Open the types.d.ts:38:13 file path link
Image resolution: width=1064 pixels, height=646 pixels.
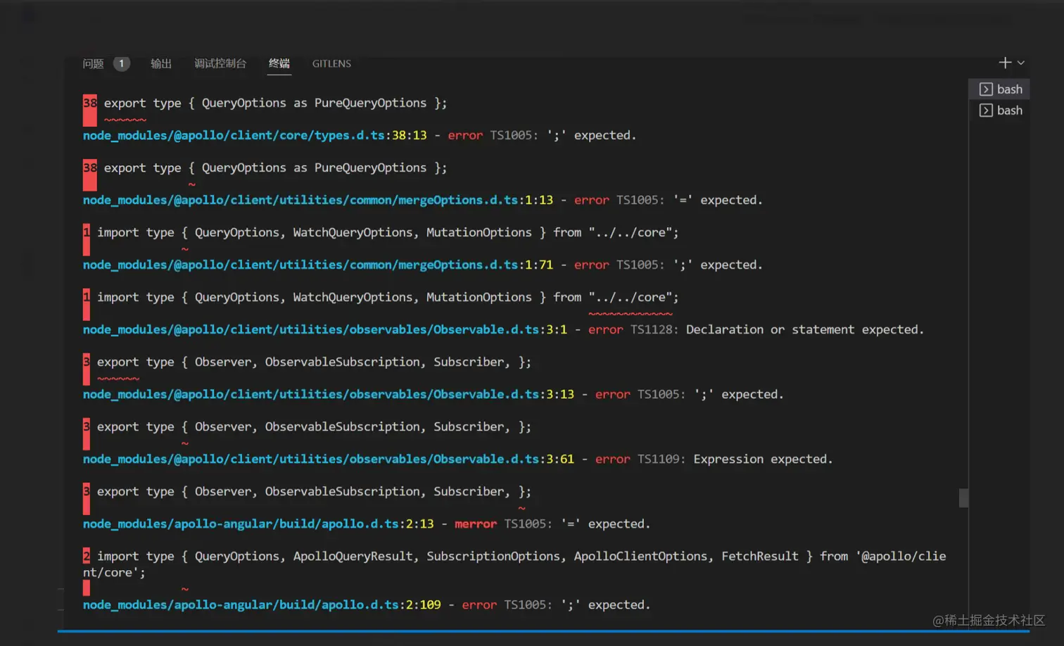[254, 135]
